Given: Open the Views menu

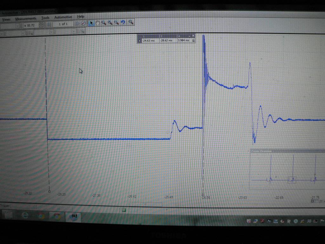Looking at the screenshot, I should [x=6, y=19].
